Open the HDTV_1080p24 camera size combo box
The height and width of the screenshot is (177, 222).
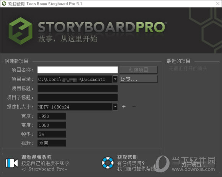pyautogui.click(x=77, y=107)
